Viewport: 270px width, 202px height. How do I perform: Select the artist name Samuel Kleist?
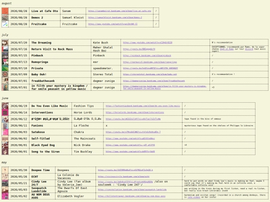click(x=73, y=17)
